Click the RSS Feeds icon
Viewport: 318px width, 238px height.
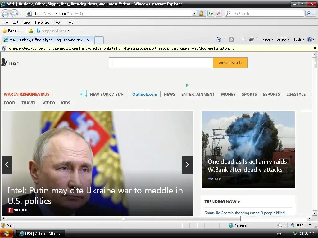(x=231, y=39)
